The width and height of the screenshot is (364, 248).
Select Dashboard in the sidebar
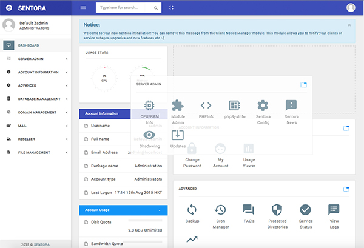click(36, 45)
